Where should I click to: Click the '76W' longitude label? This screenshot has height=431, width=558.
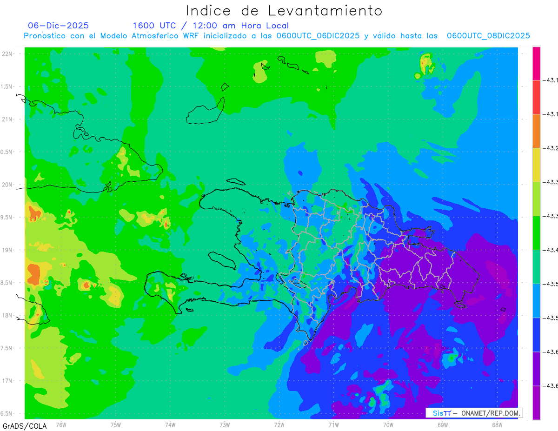point(61,425)
